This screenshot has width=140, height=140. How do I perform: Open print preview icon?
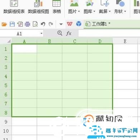[x=35, y=24]
